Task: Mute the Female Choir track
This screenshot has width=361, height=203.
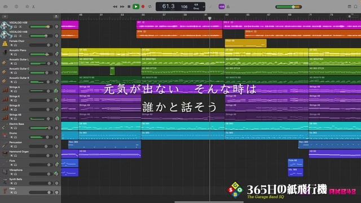Action: pos(11,45)
